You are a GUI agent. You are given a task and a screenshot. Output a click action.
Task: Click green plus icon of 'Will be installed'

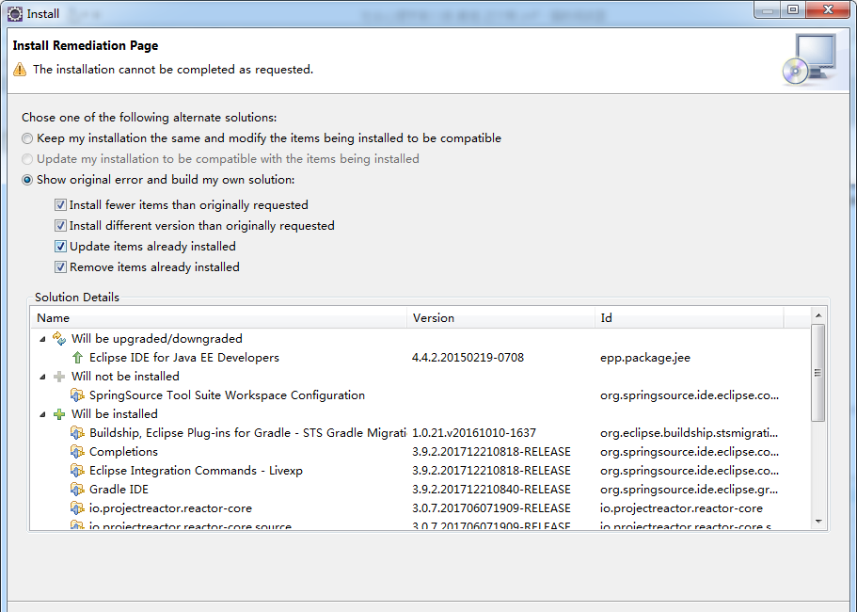[x=59, y=414]
